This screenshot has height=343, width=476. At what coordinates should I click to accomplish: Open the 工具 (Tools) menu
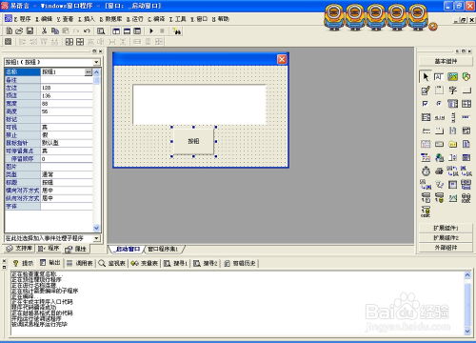point(178,19)
